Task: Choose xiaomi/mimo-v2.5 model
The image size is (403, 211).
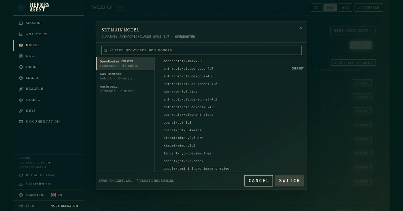Action: [231, 146]
